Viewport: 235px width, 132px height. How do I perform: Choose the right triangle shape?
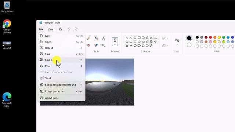click(155, 38)
